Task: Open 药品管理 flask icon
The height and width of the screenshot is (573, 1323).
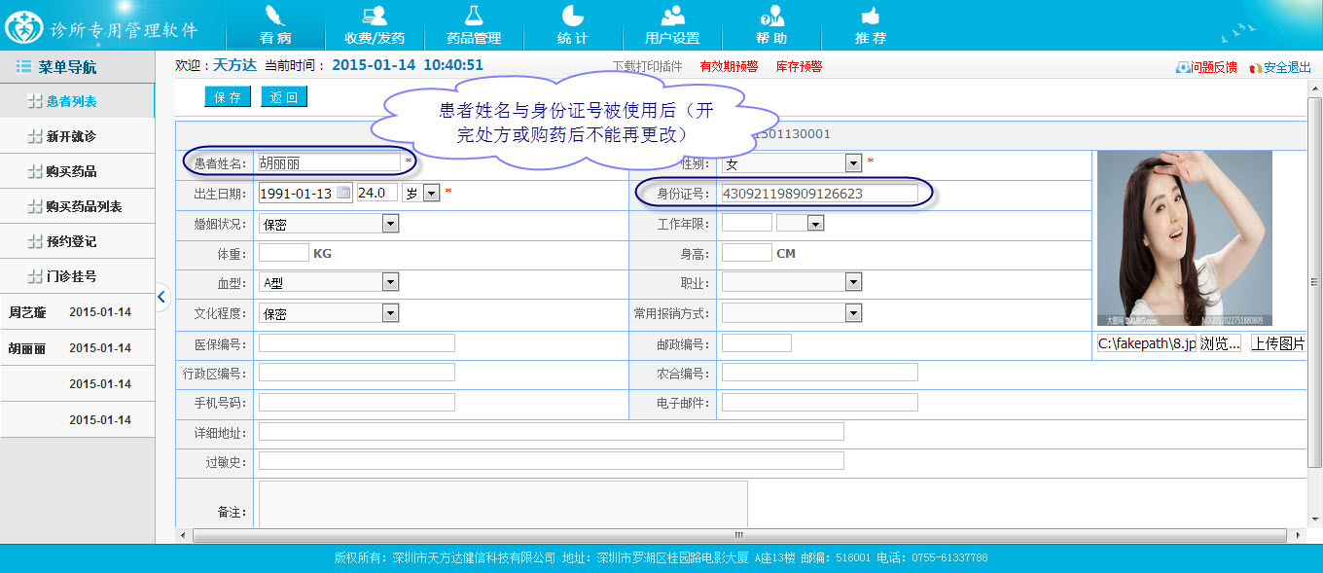Action: 474,17
